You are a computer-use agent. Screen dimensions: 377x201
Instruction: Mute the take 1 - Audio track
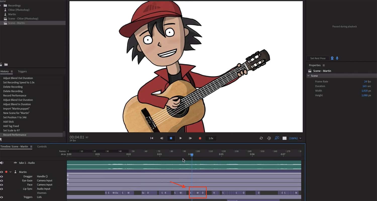tap(2, 163)
